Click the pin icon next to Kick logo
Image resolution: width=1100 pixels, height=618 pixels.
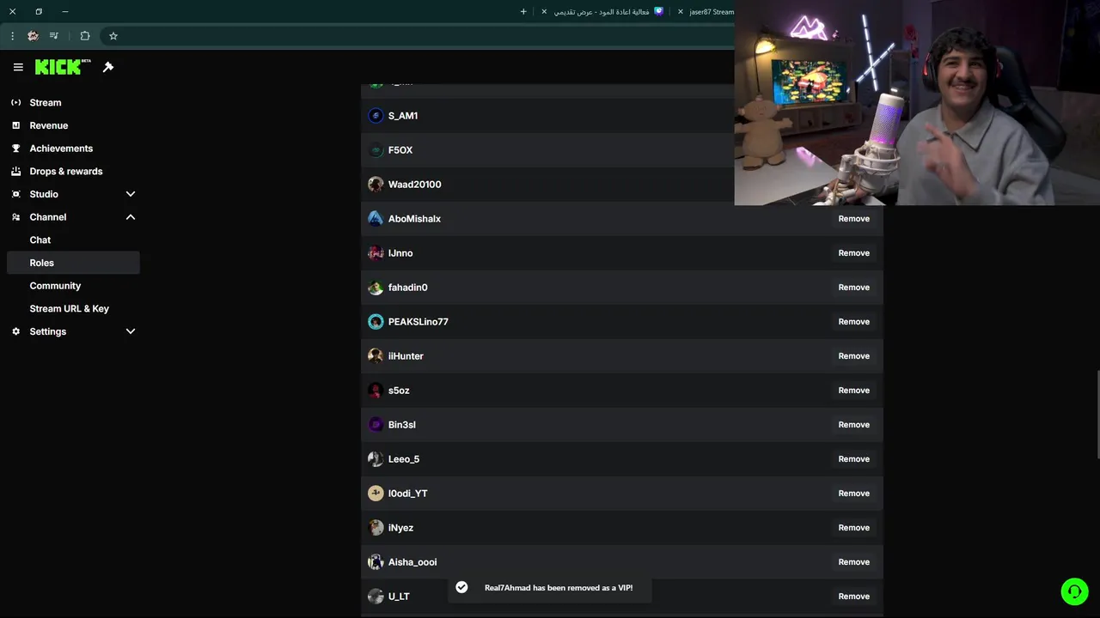[x=108, y=67]
